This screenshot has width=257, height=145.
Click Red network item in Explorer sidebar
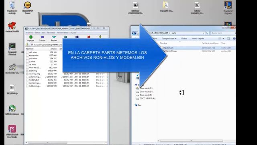click(x=138, y=105)
